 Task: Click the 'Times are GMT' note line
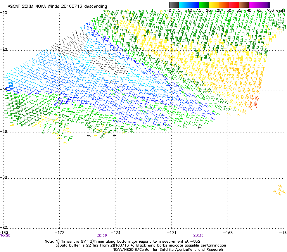pyautogui.click(x=123, y=242)
